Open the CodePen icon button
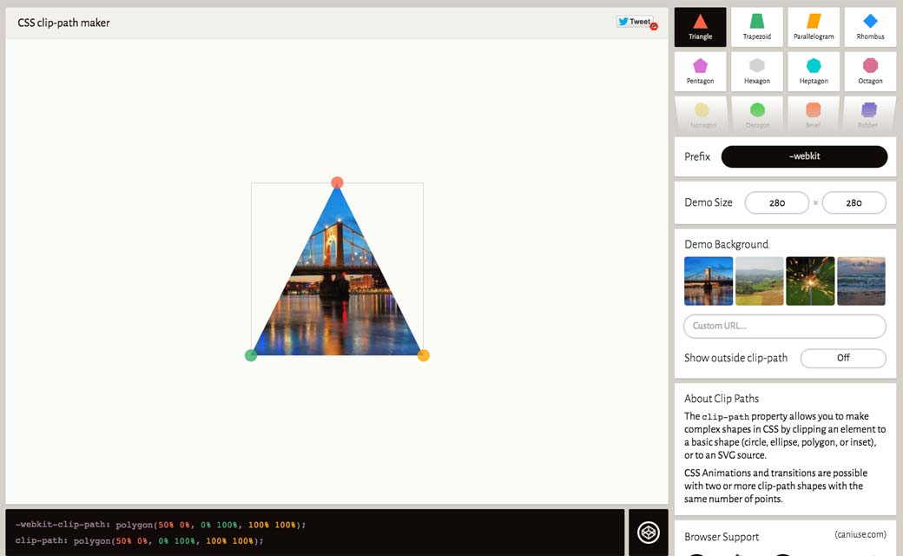The width and height of the screenshot is (903, 556). click(x=648, y=533)
